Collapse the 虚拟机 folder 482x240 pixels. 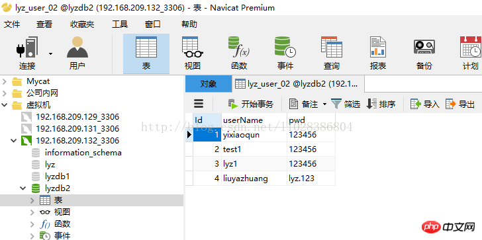click(x=5, y=105)
